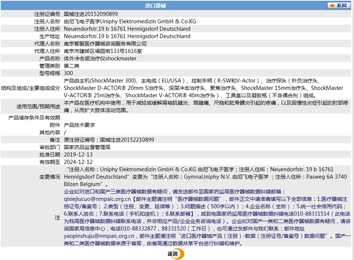
Task: Click the 审批部门 field label
Action: [x=50, y=147]
